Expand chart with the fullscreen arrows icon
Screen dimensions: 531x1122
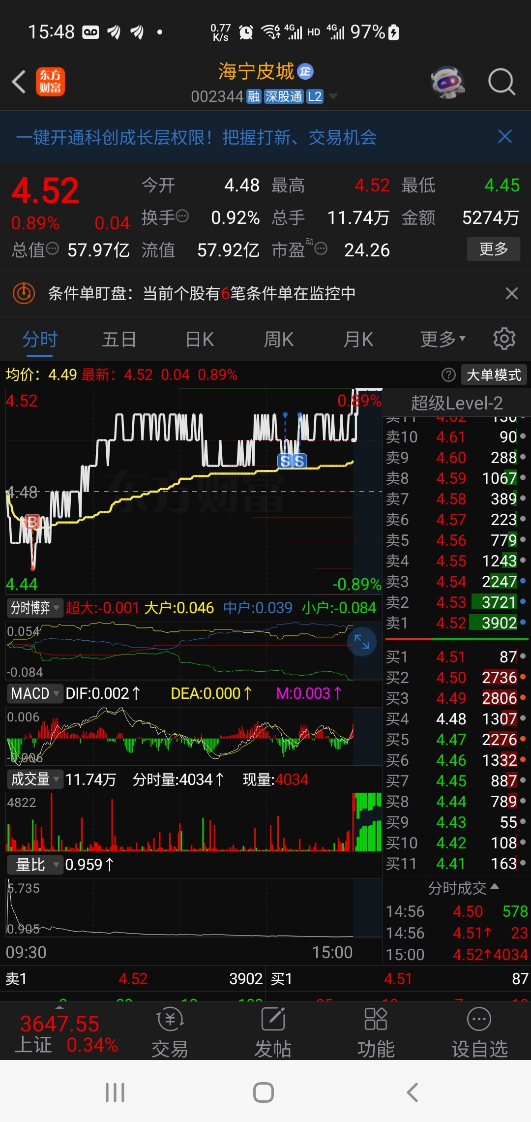click(362, 642)
